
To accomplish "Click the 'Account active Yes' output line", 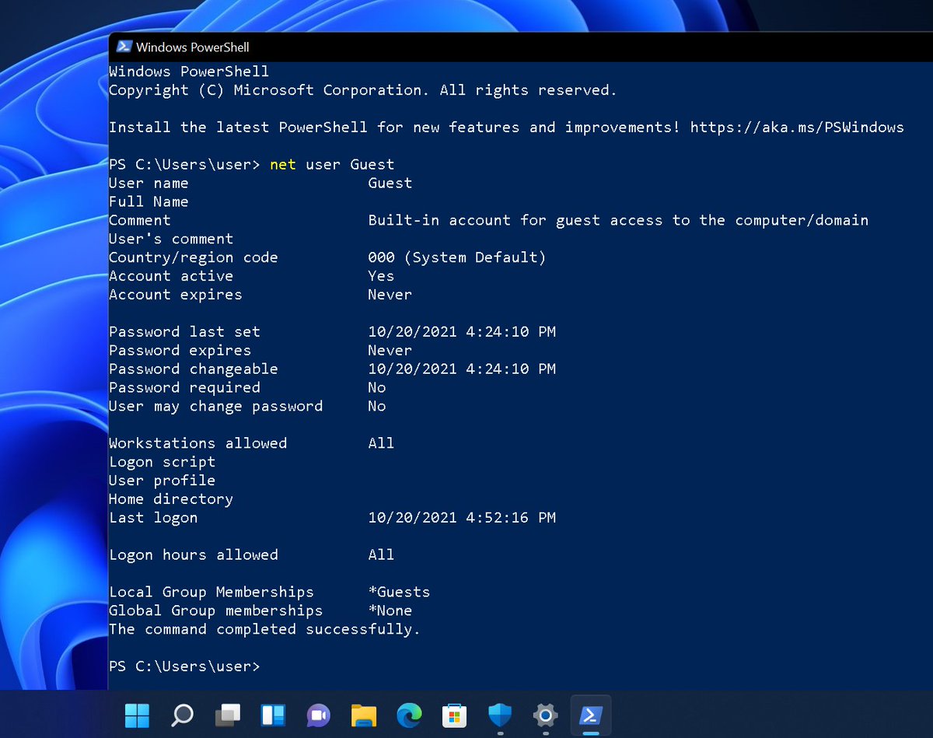I will (x=250, y=276).
